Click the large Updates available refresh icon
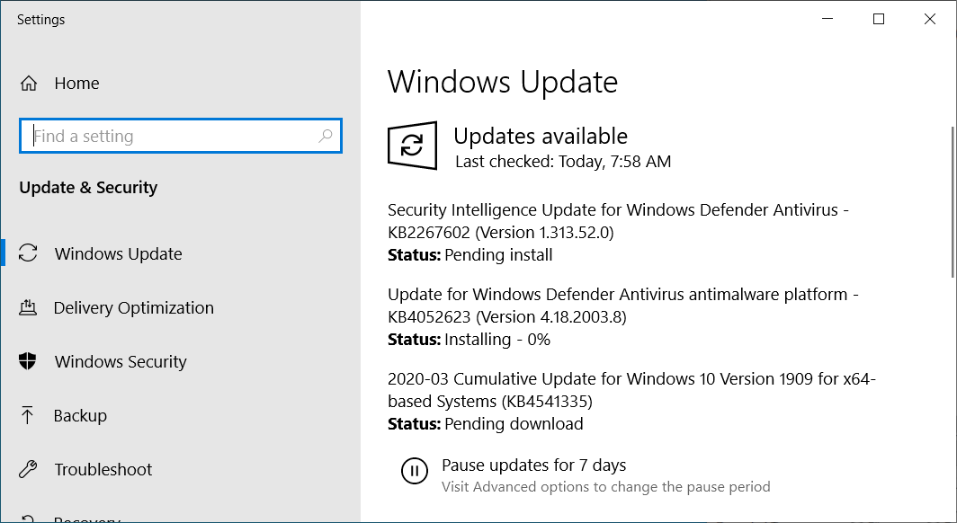This screenshot has width=957, height=523. tap(413, 146)
